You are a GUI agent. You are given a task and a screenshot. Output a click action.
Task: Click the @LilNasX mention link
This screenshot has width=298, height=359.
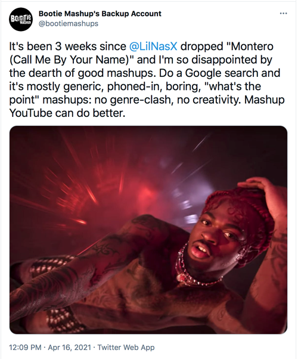click(x=153, y=47)
